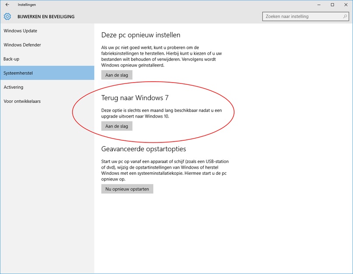This screenshot has width=353, height=274.
Task: Click the settings gear icon
Action: [7, 17]
